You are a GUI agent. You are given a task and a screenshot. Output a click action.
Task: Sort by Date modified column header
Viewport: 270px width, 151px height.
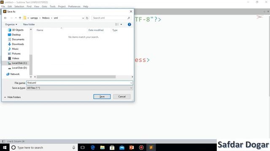point(96,30)
